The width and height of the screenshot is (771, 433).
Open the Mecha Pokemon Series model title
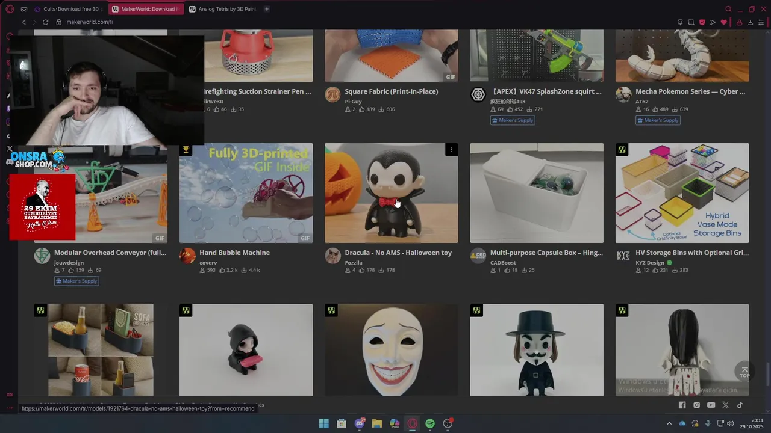click(x=690, y=91)
